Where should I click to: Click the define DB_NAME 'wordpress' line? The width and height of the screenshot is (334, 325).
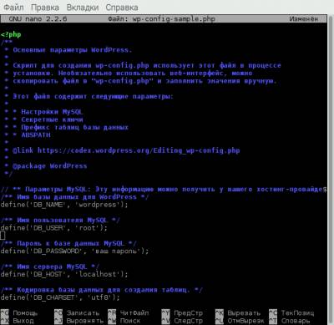point(64,205)
